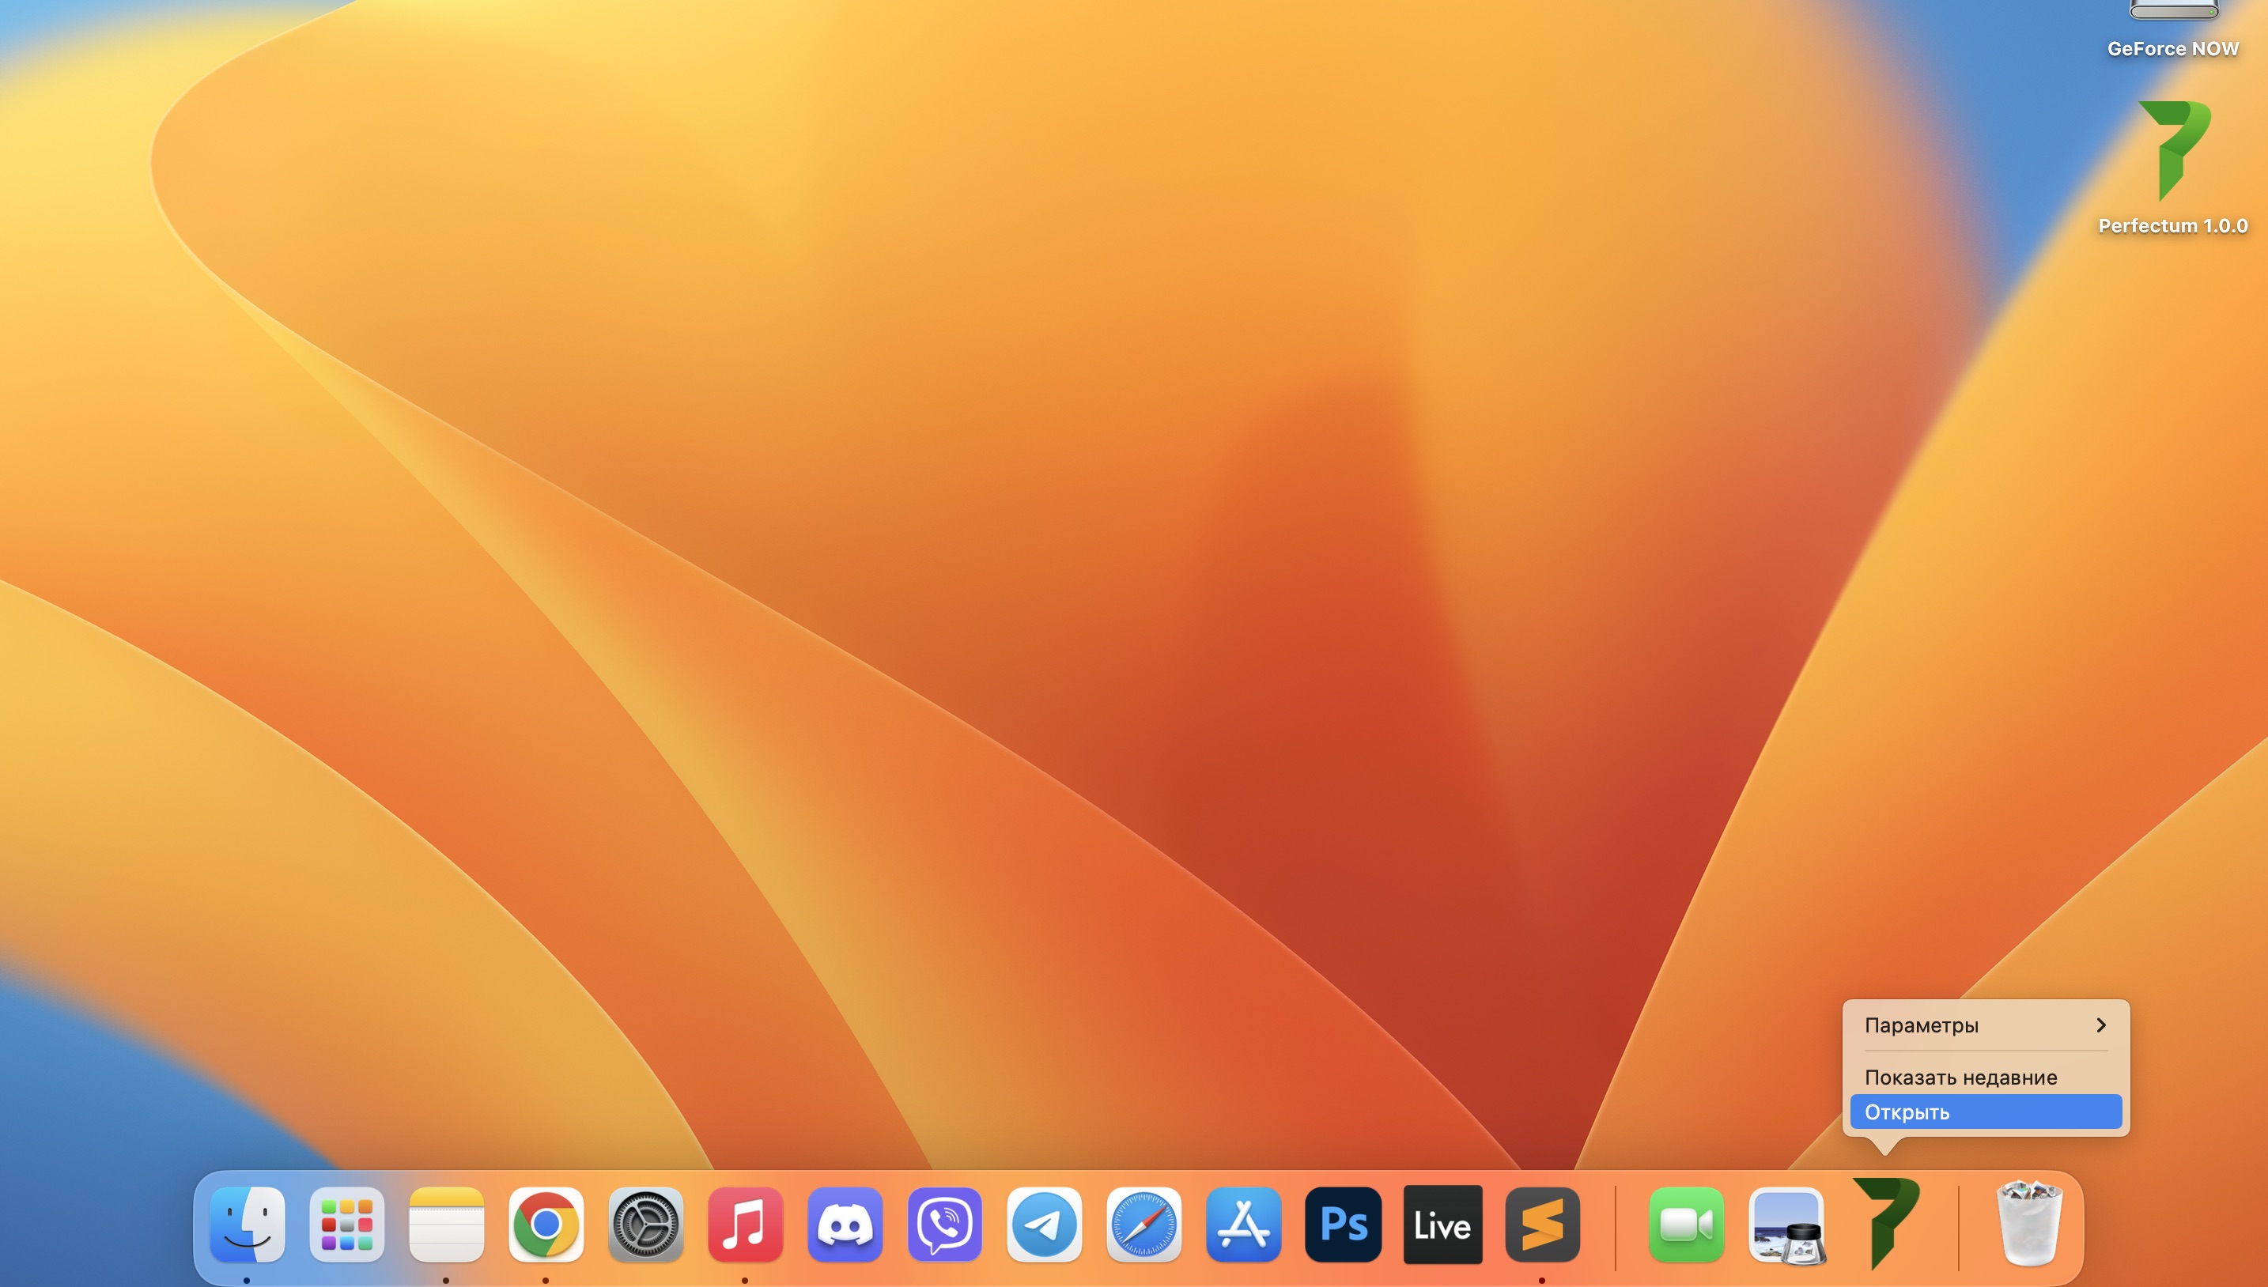The height and width of the screenshot is (1287, 2268).
Task: Open Ableton Live from the dock
Action: pos(1442,1225)
